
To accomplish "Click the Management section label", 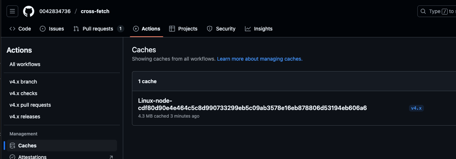I will tap(23, 134).
